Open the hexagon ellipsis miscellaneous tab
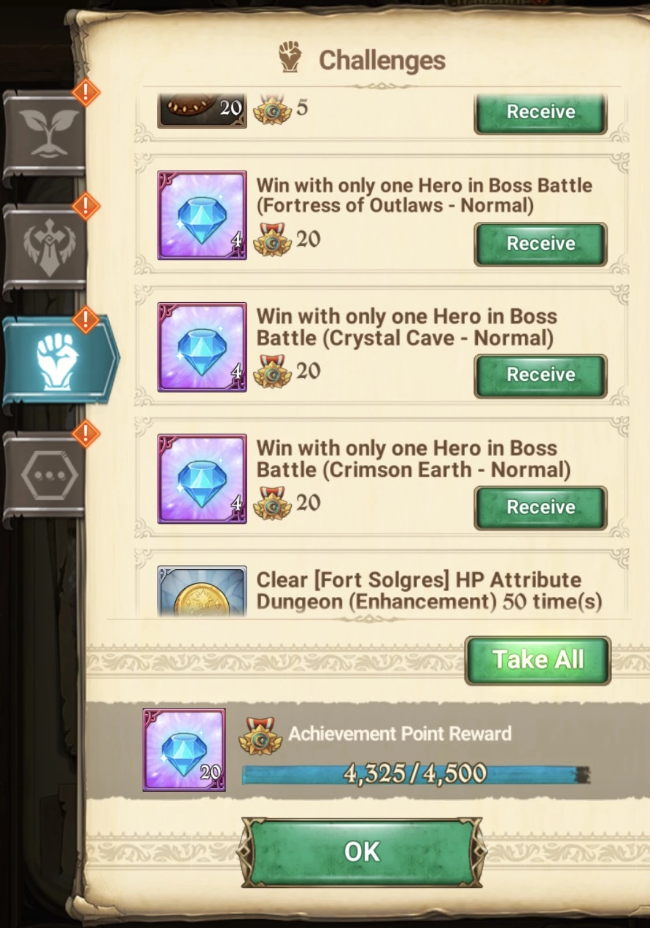This screenshot has height=928, width=650. [x=45, y=476]
